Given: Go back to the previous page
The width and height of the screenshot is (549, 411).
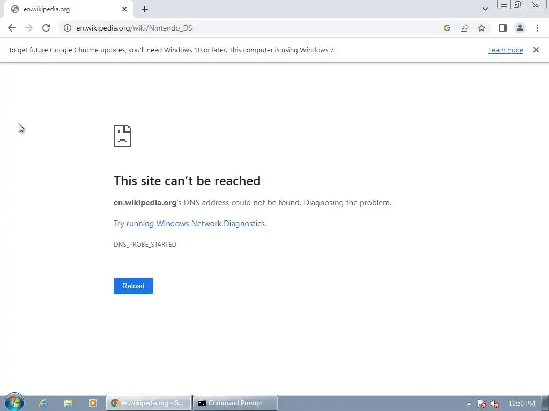Looking at the screenshot, I should point(12,28).
